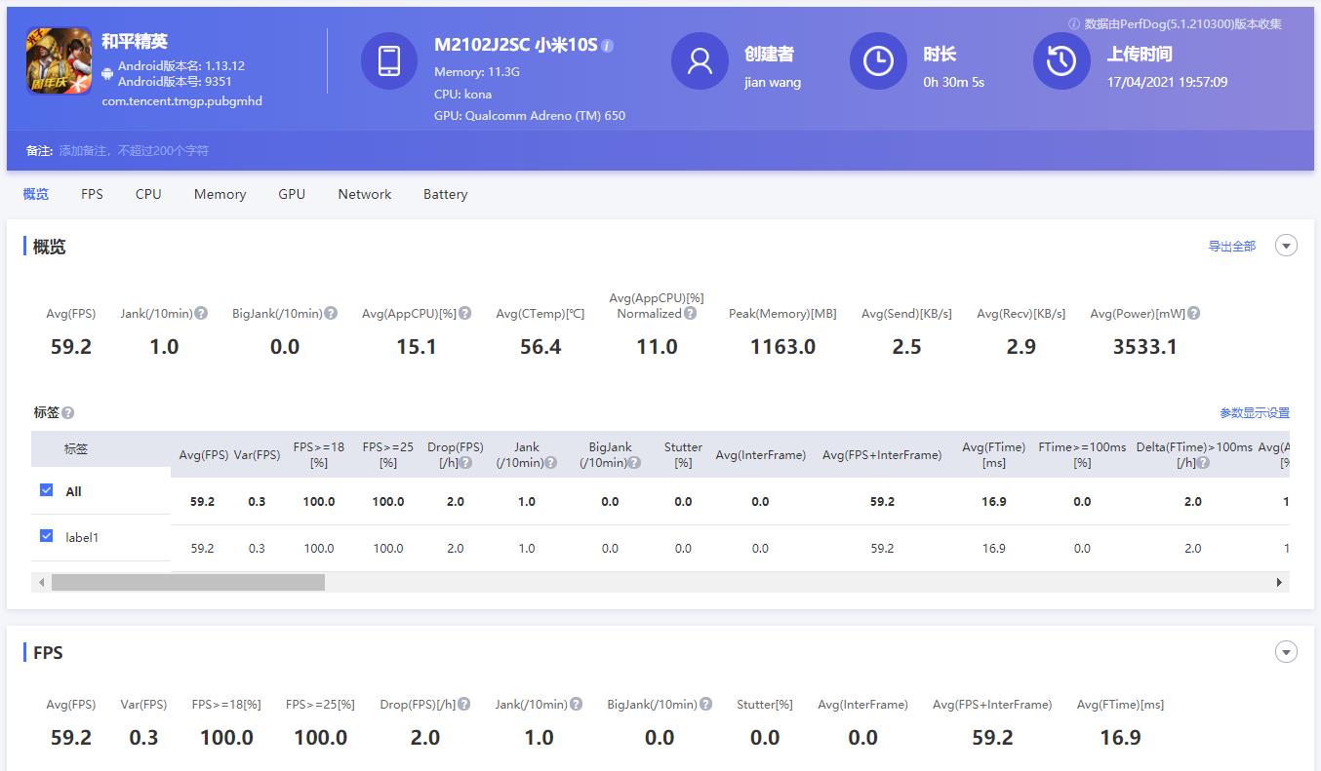Switch to the Battery tab

point(445,194)
